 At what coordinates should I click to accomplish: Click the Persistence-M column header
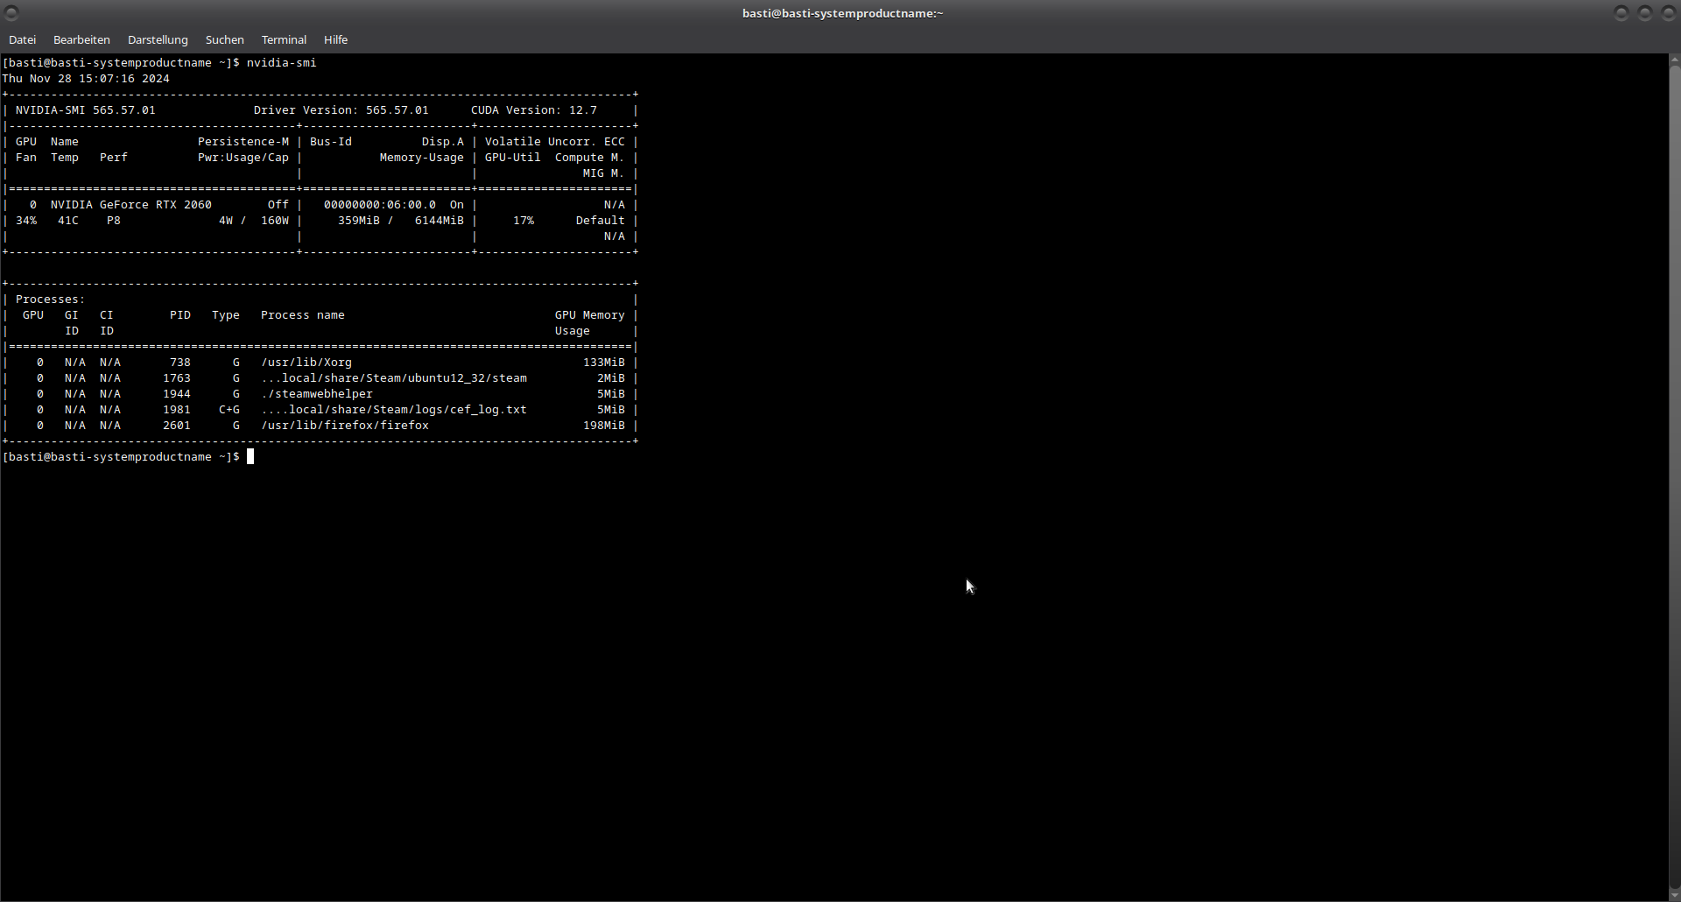coord(243,142)
